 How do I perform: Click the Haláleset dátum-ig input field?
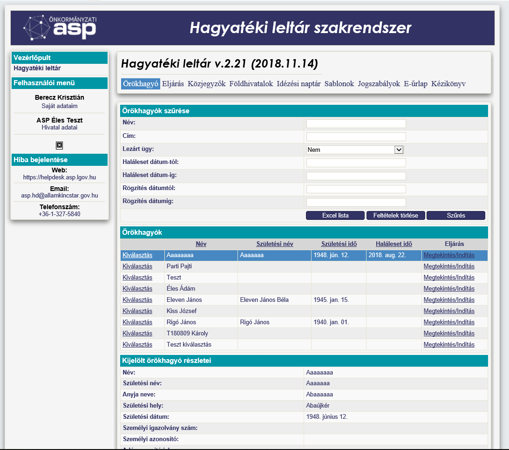tap(356, 176)
